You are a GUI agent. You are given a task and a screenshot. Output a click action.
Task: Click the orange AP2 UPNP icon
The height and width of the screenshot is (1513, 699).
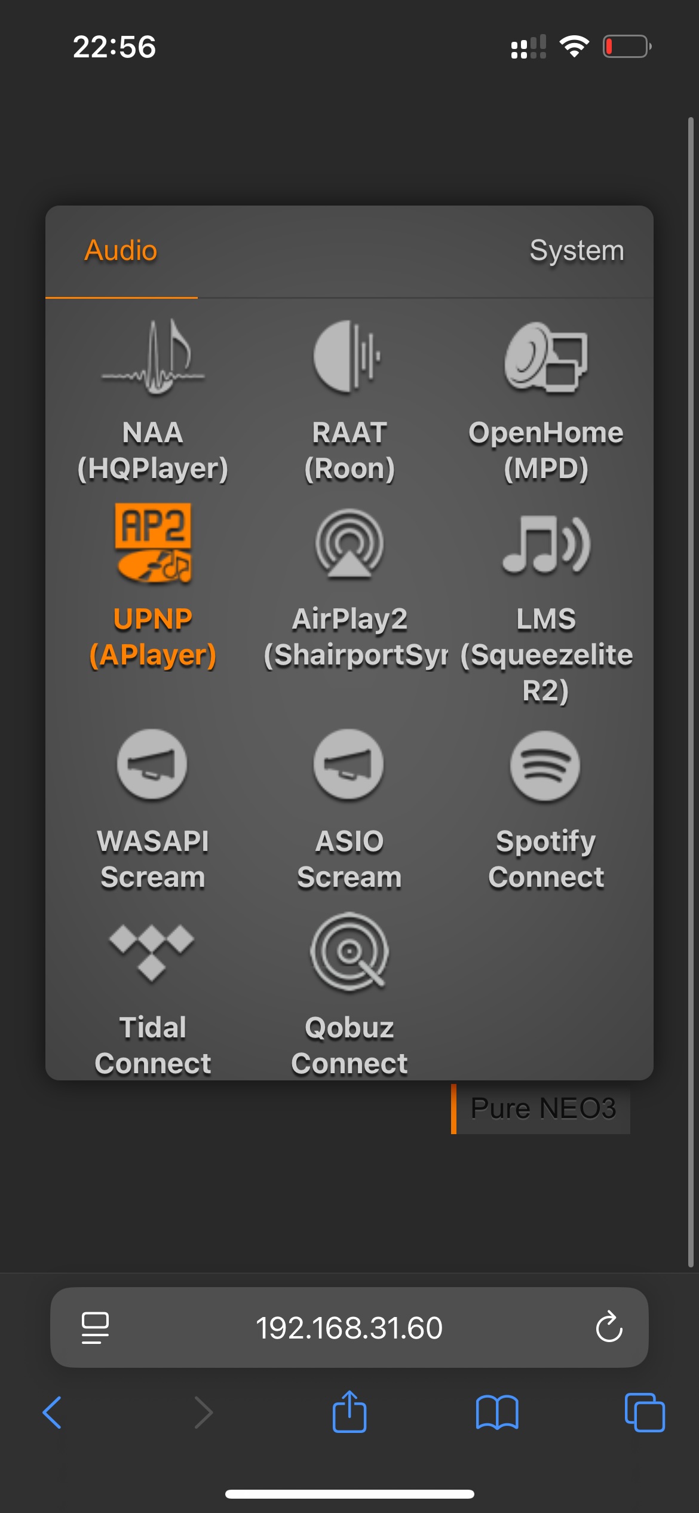click(153, 543)
